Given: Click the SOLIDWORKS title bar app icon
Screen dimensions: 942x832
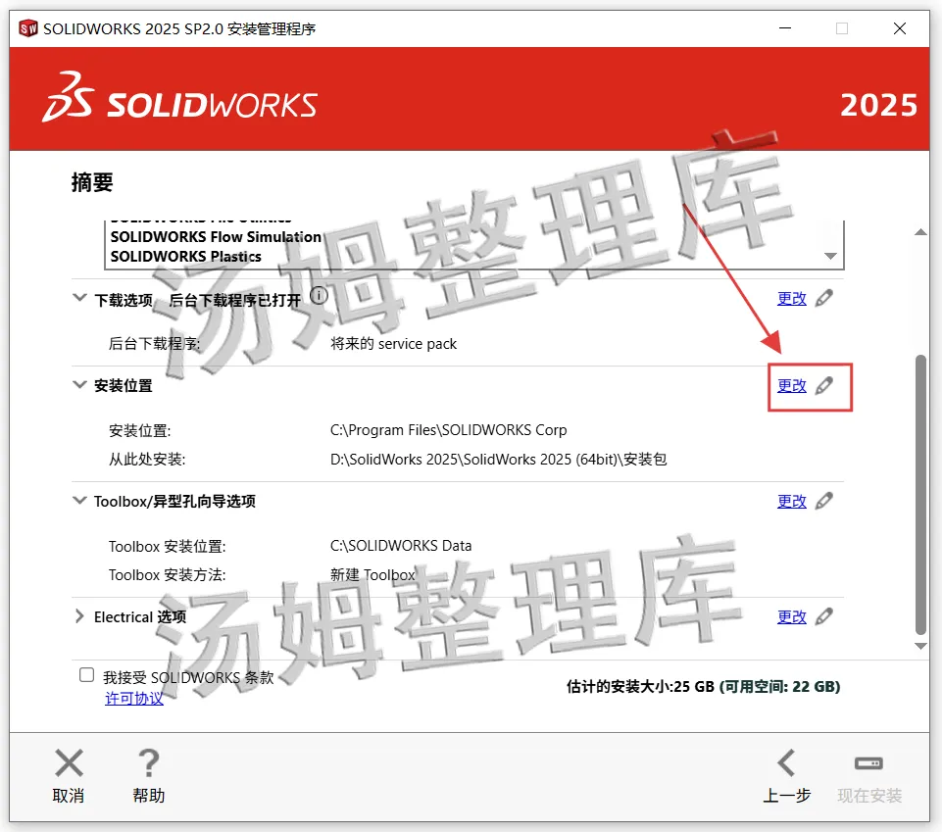Looking at the screenshot, I should pos(27,28).
